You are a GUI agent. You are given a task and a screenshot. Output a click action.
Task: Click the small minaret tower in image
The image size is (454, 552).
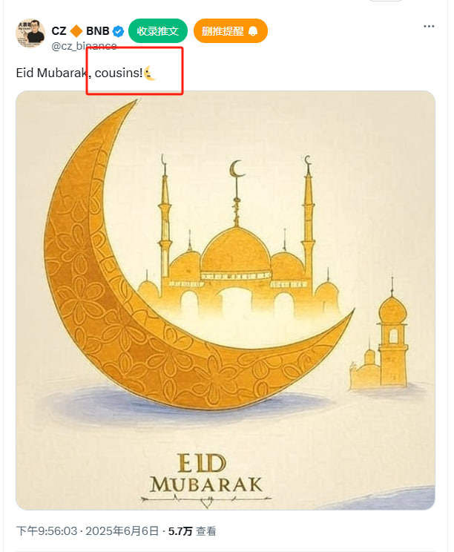392,340
